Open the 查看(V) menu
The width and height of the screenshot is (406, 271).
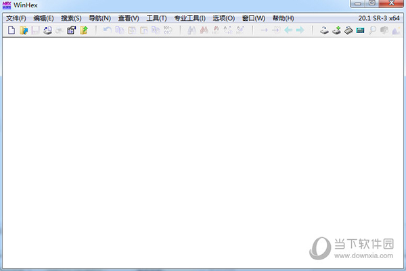(x=129, y=18)
